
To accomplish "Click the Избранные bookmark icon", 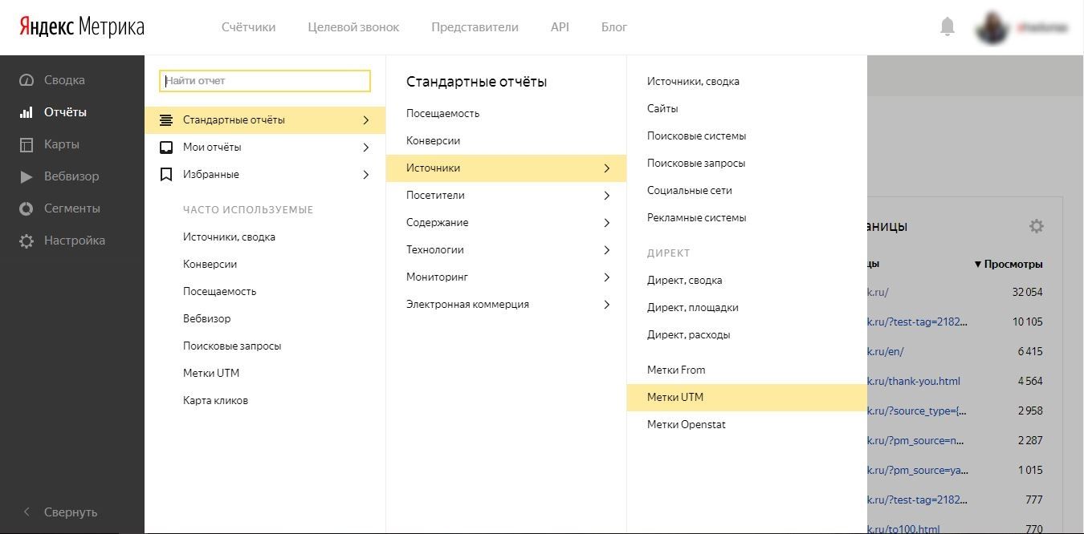I will 166,174.
